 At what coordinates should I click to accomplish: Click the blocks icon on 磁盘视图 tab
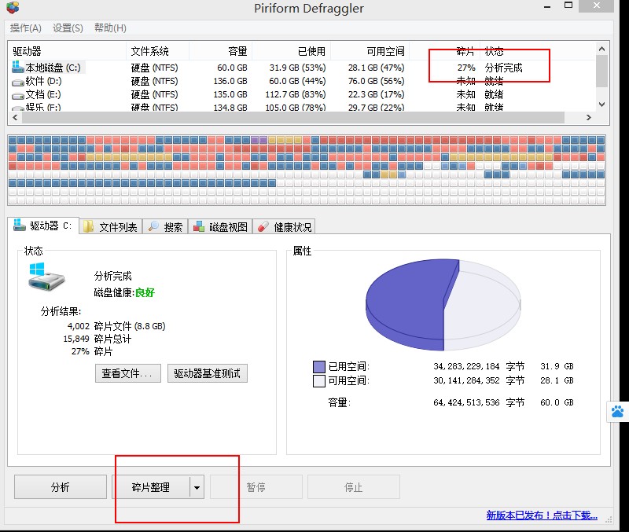(x=199, y=227)
